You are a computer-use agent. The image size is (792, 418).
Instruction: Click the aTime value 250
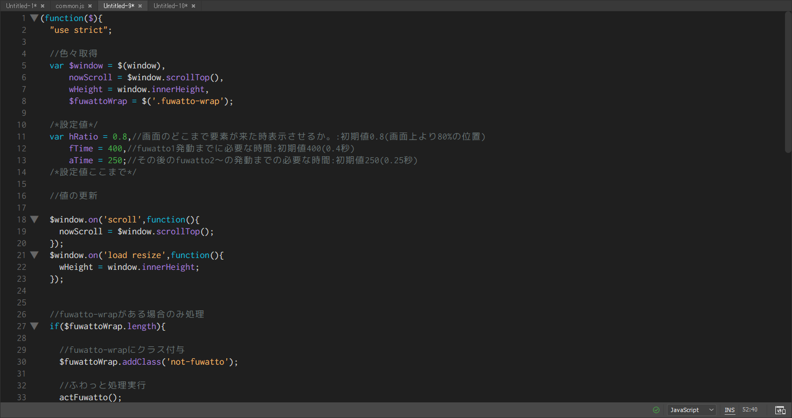[115, 160]
